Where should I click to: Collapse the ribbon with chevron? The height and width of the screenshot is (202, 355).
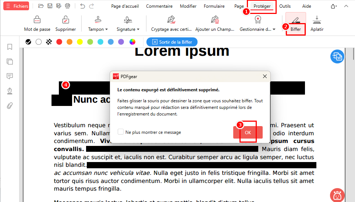coord(346,6)
